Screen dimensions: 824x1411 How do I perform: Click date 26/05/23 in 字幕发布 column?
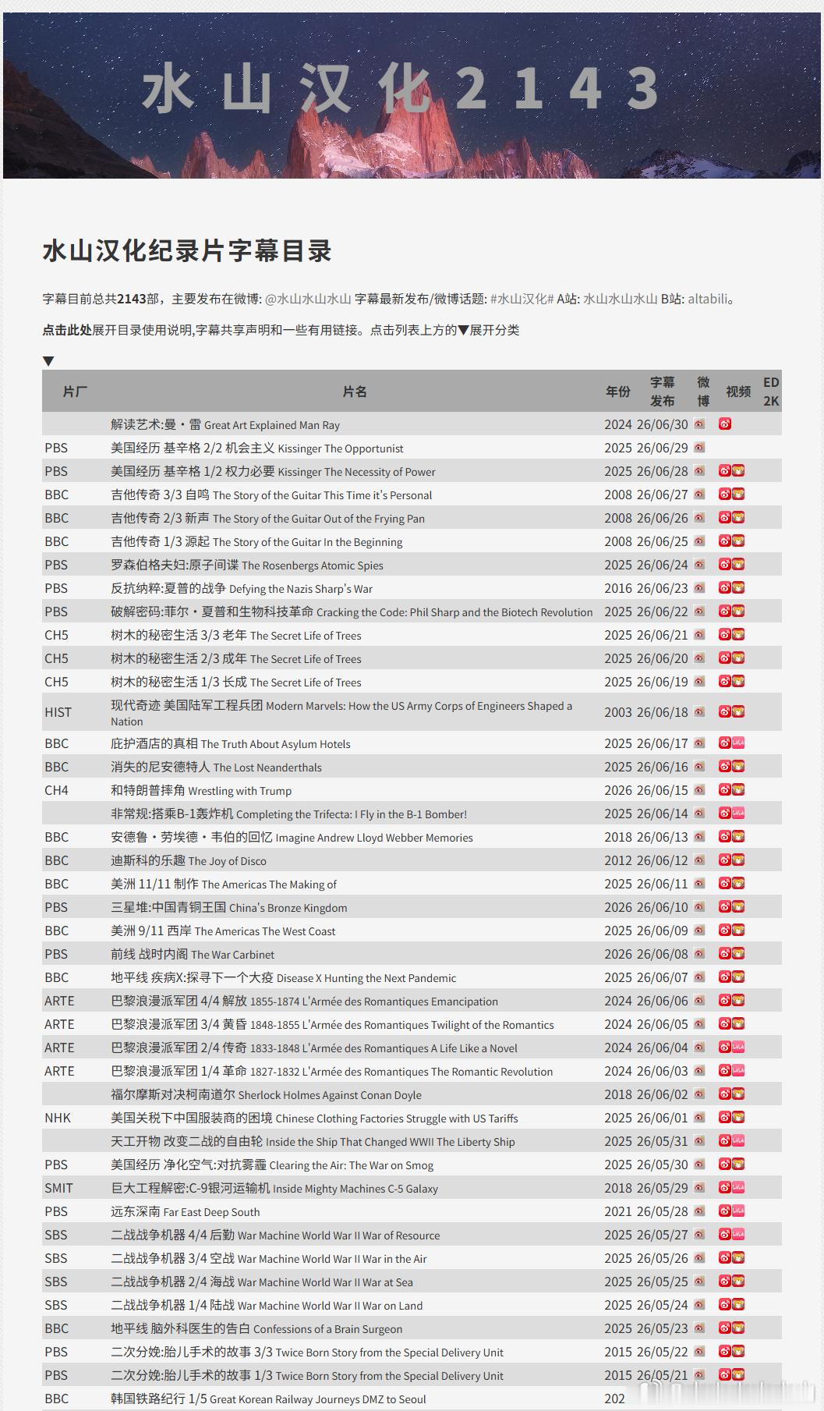click(663, 1328)
